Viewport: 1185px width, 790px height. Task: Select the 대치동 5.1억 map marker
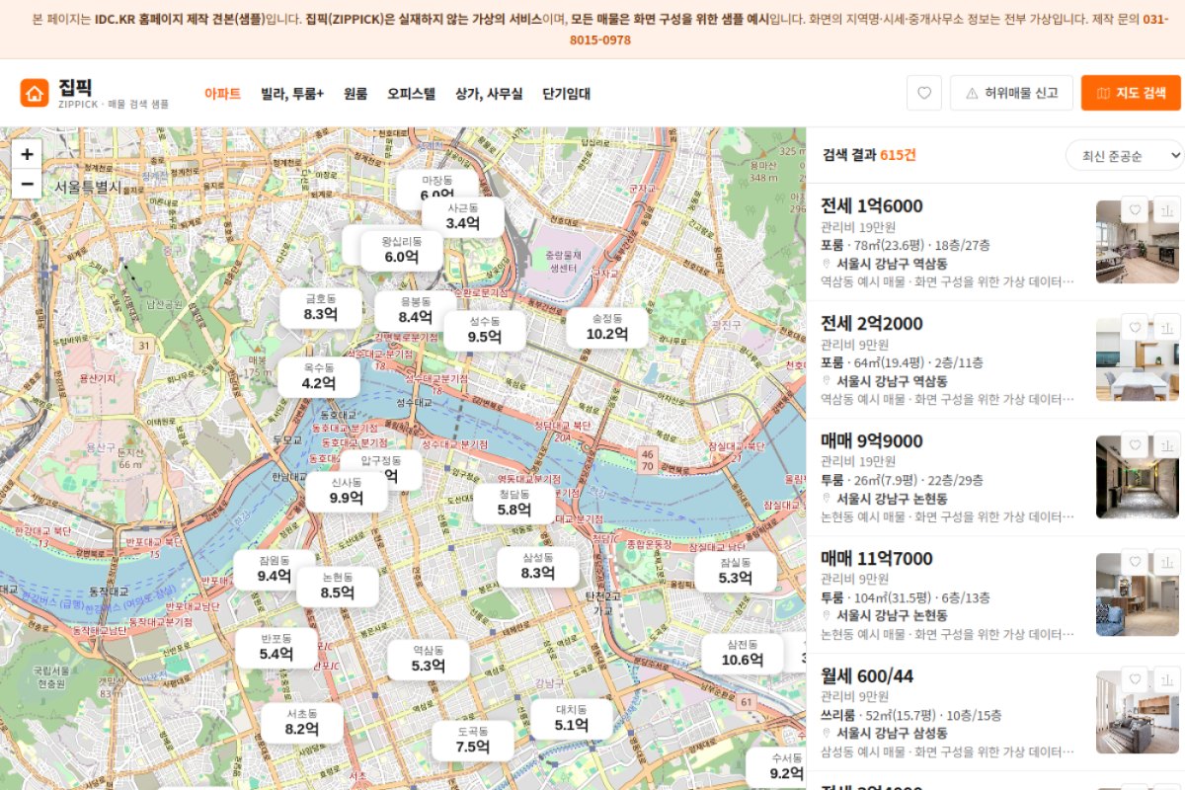(572, 718)
